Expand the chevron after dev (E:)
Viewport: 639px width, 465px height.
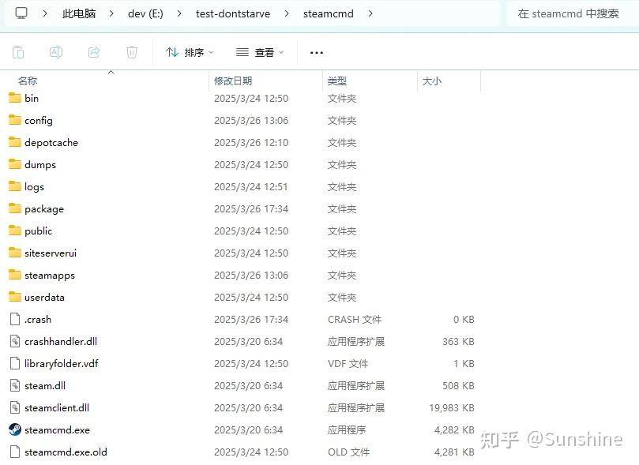179,13
